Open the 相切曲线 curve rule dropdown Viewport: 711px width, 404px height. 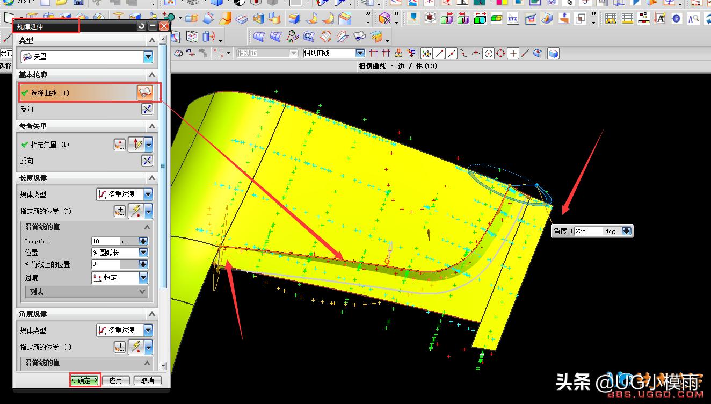tap(360, 53)
